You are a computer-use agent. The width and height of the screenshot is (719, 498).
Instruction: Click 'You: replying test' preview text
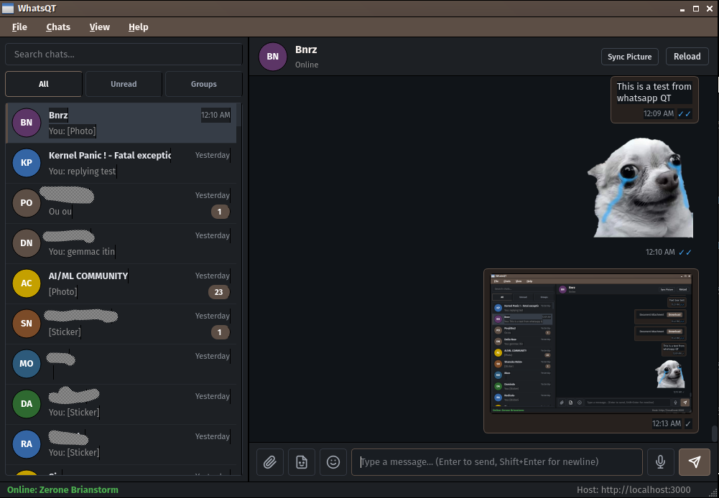coord(82,172)
